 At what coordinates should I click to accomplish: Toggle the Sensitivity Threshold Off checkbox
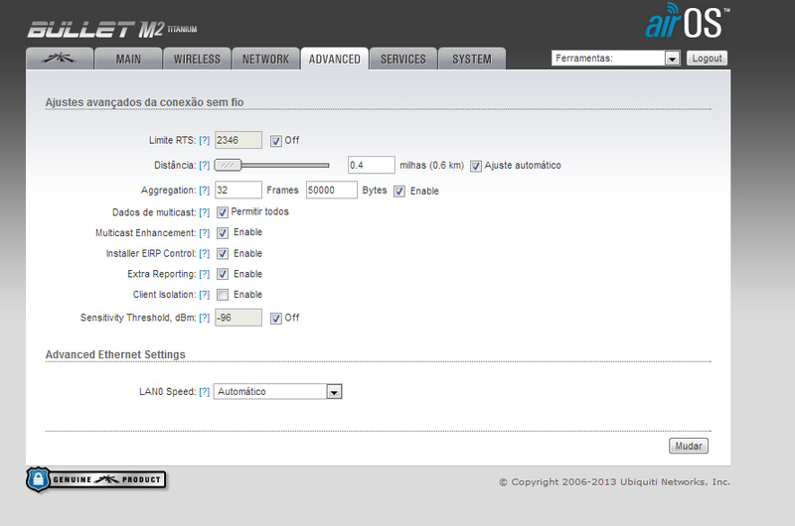point(276,319)
